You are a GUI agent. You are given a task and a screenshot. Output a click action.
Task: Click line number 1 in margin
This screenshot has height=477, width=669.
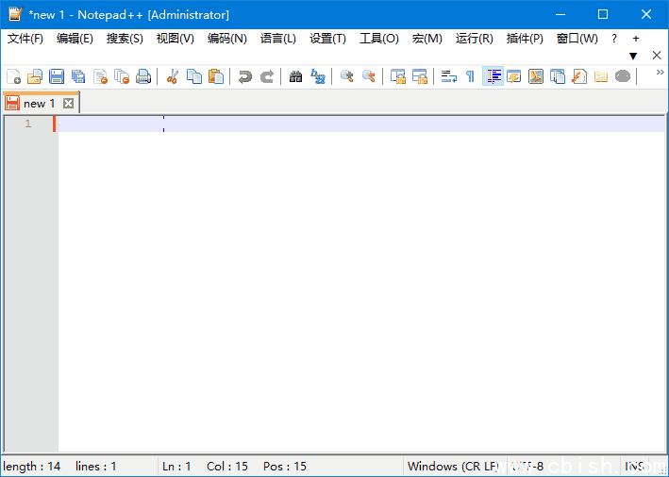28,123
